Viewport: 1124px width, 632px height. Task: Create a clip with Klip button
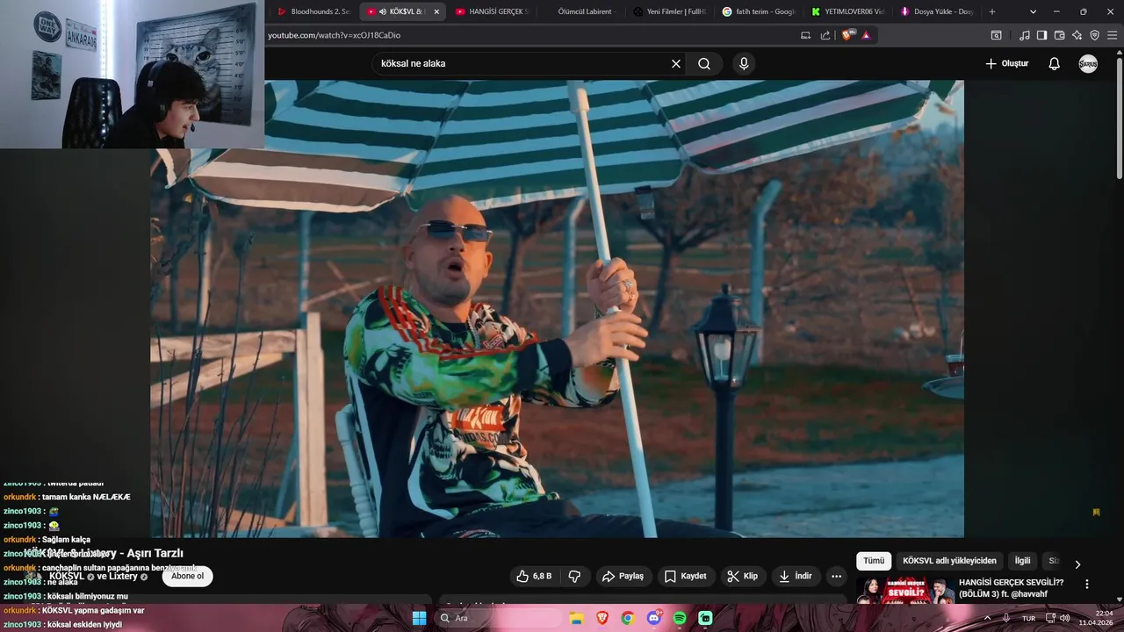(x=742, y=576)
